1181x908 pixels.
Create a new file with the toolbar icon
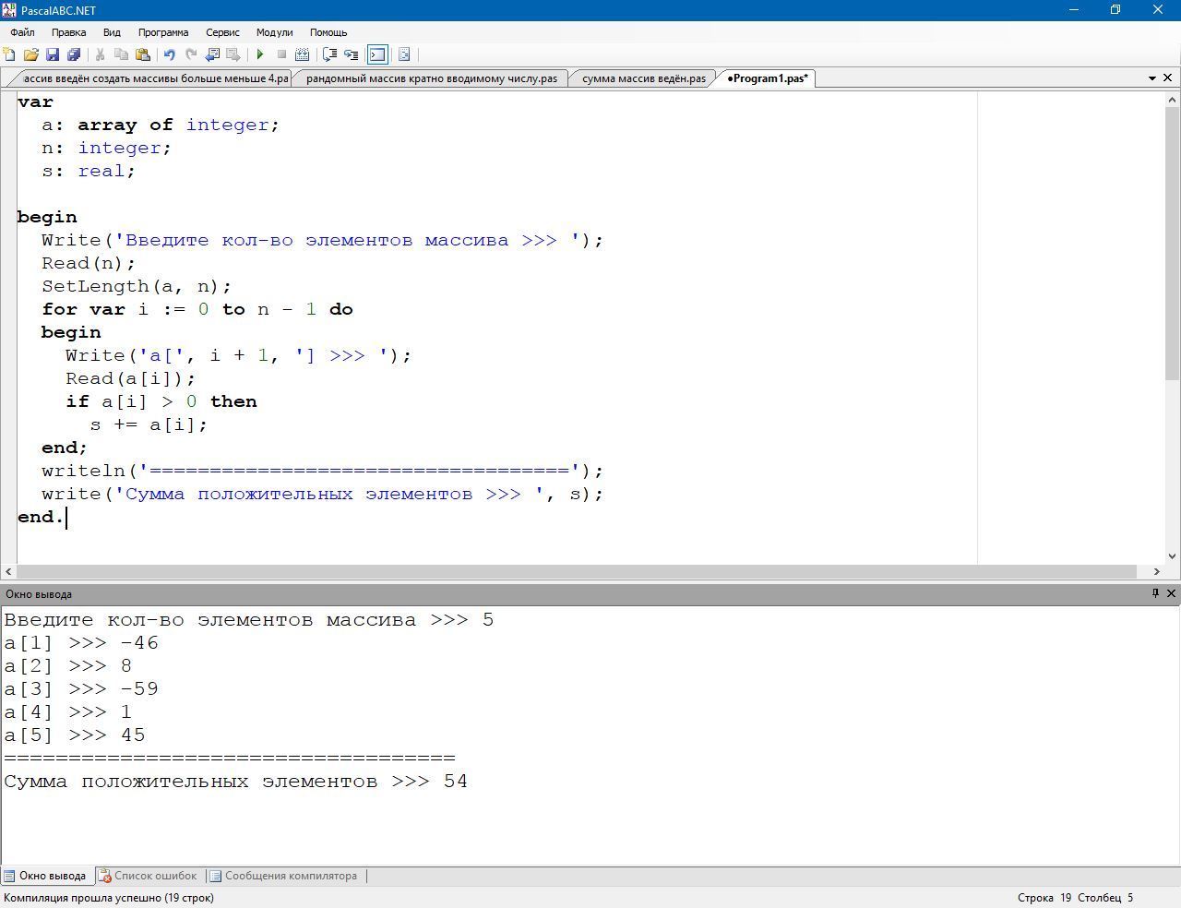[9, 54]
